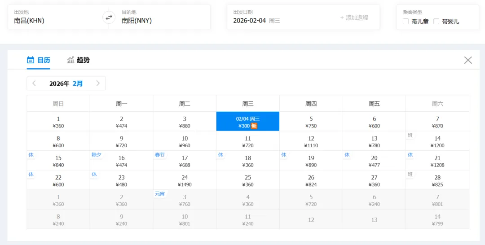Image resolution: width=485 pixels, height=245 pixels.
Task: Switch to the 日历 tab
Action: (x=38, y=60)
